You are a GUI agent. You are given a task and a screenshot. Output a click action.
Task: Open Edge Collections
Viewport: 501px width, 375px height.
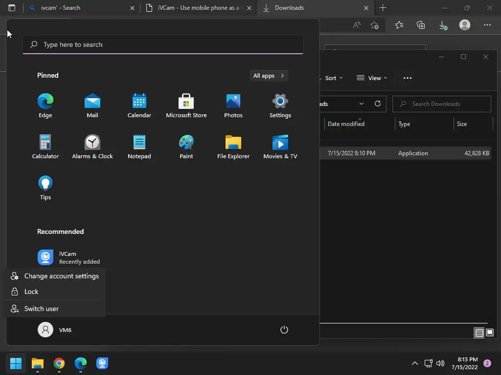click(421, 25)
